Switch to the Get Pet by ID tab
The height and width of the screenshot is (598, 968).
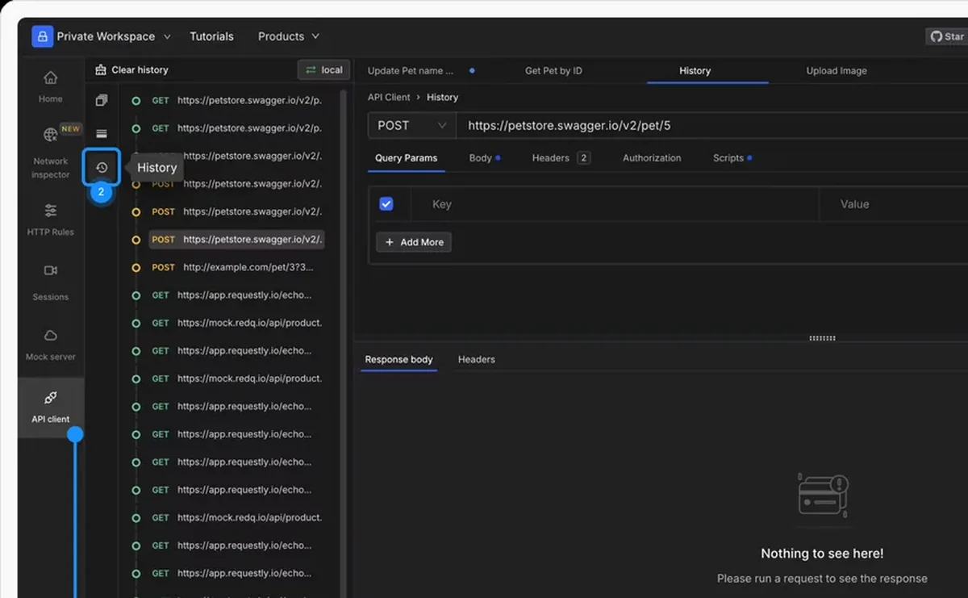click(x=553, y=71)
